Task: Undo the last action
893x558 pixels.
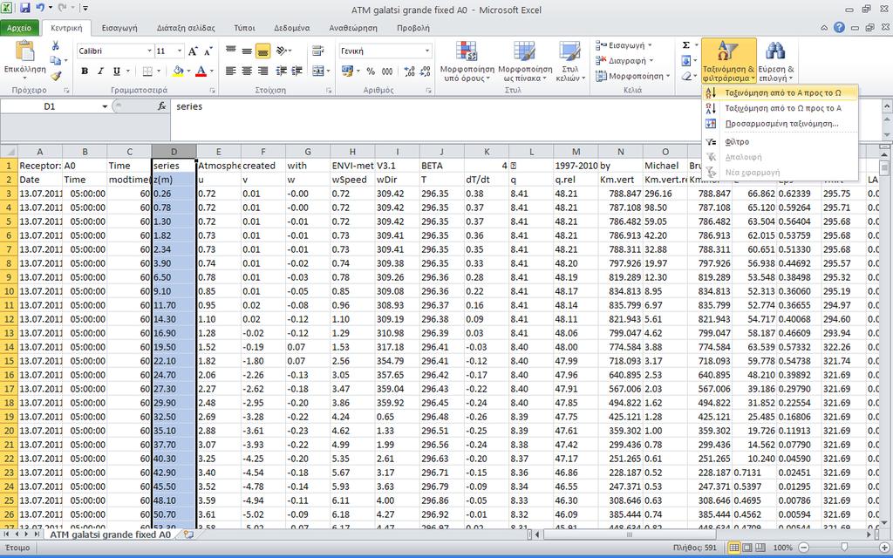Action: [x=40, y=9]
